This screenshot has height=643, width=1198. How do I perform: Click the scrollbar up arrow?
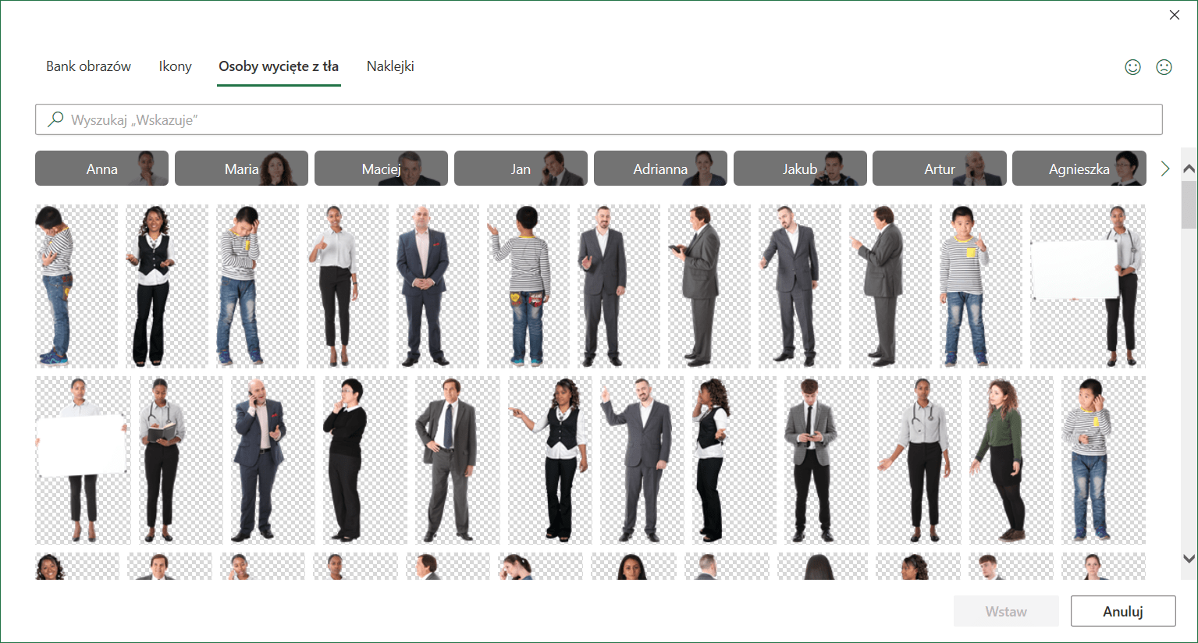(x=1189, y=169)
